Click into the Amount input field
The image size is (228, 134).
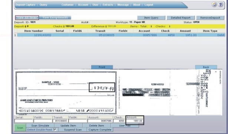135,121
